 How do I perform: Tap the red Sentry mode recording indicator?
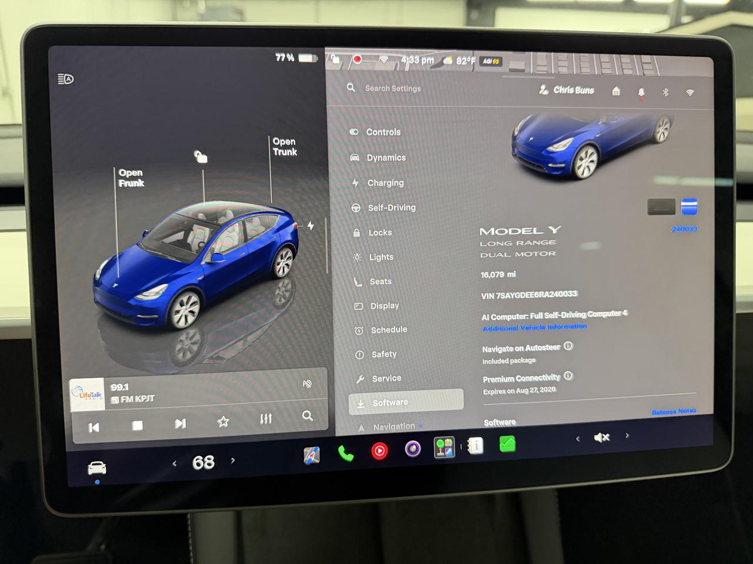(356, 59)
